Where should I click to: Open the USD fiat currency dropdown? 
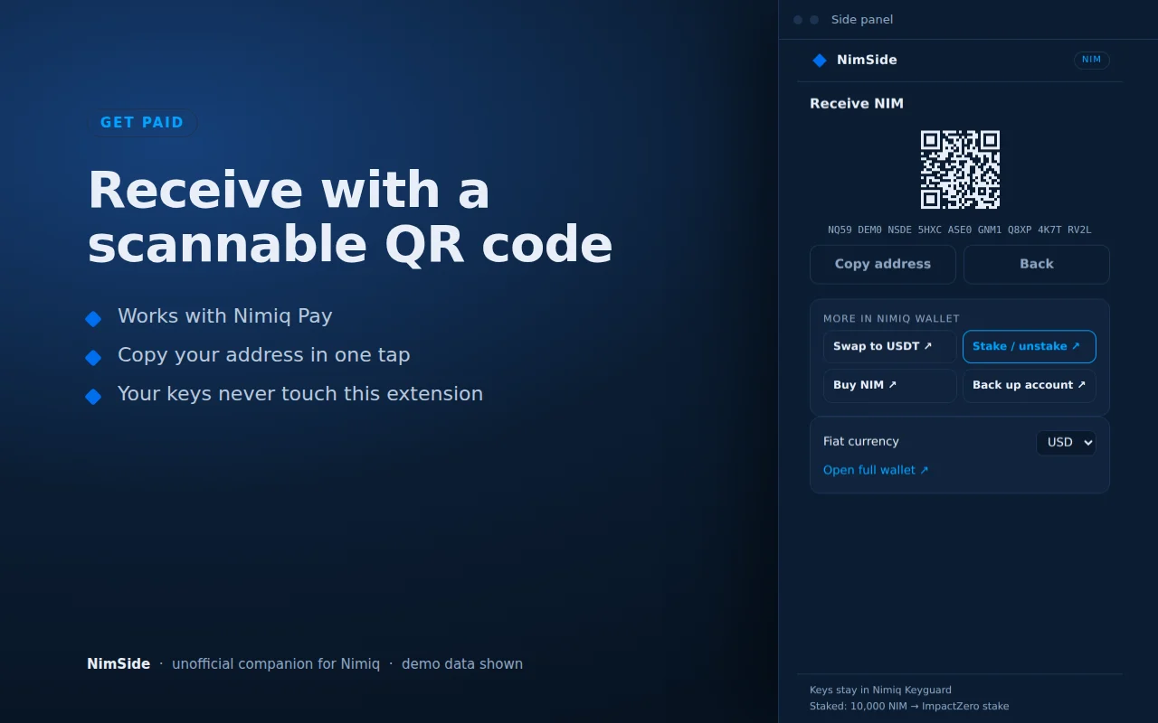[1066, 442]
